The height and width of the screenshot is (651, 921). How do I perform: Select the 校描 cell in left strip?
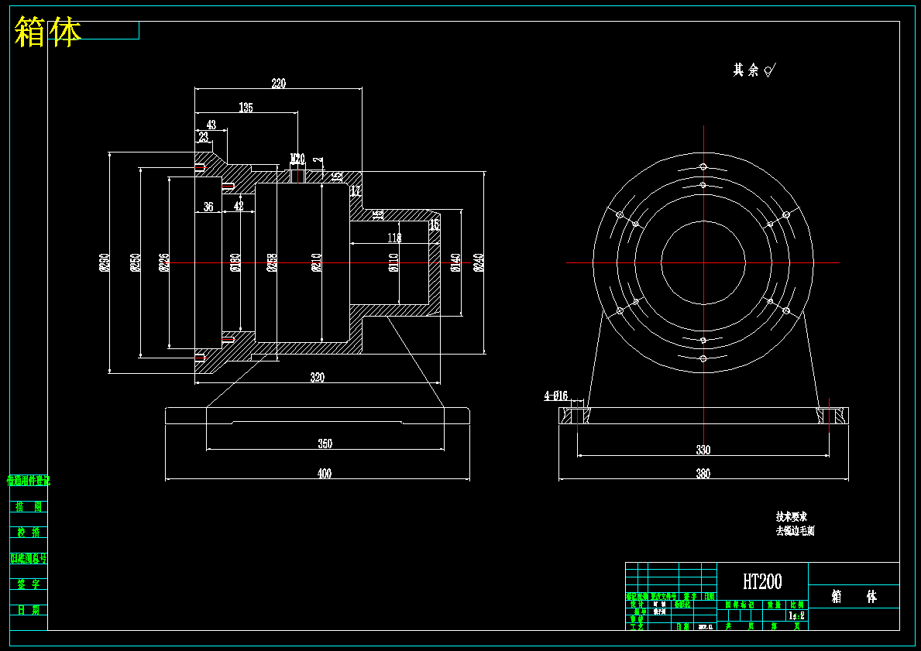pos(29,533)
